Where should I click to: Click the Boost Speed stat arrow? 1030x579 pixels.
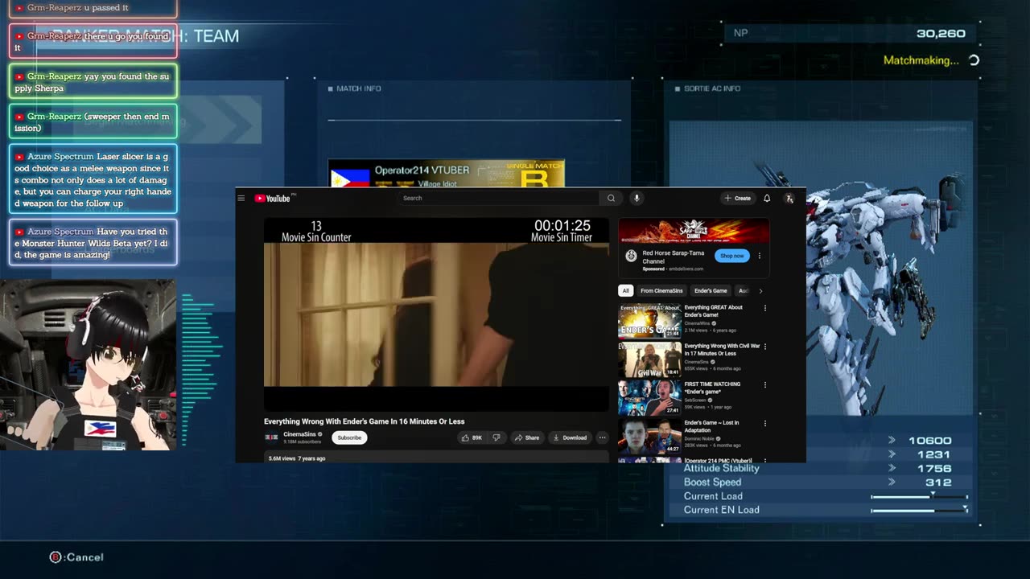click(892, 482)
